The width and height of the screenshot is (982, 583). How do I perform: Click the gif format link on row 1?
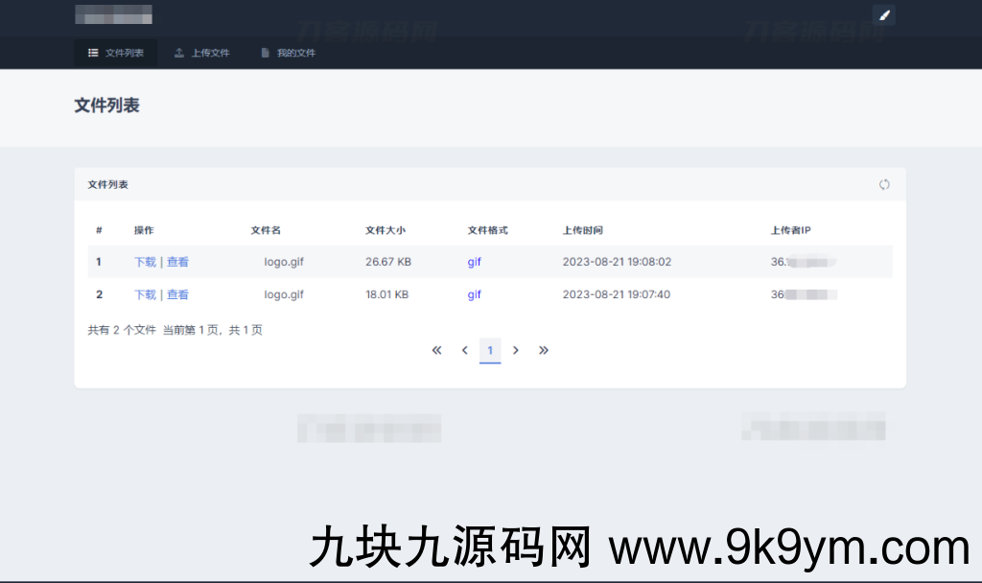click(x=474, y=261)
